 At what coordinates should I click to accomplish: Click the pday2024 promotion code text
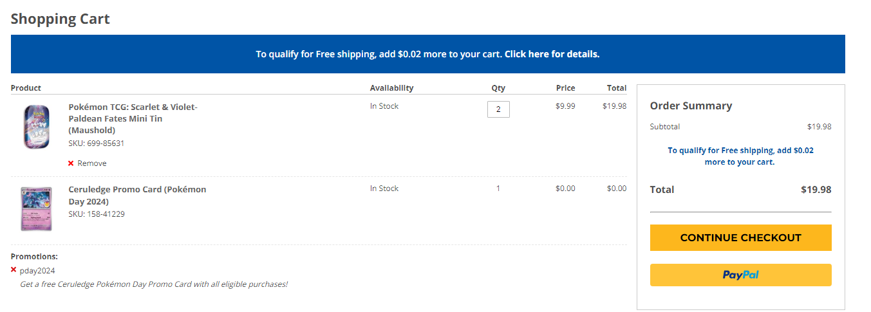pos(37,271)
